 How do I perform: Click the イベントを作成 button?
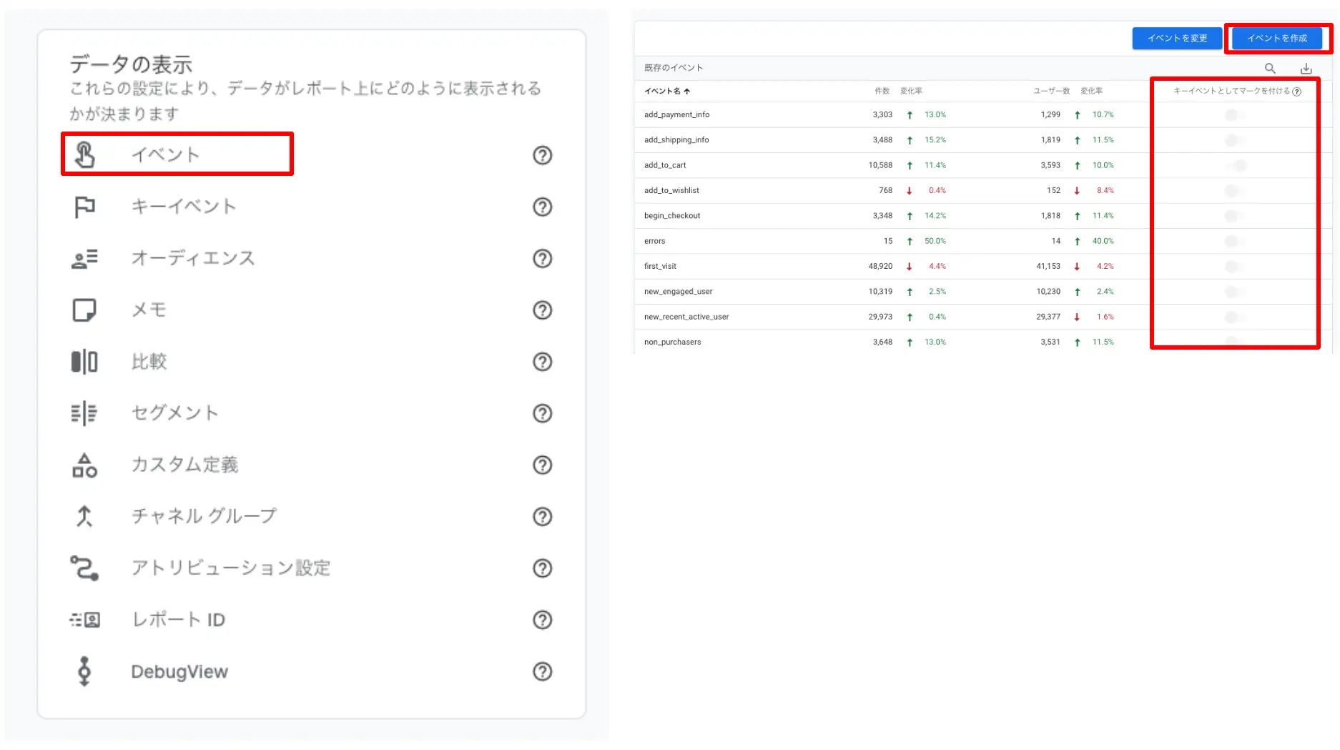[1277, 38]
